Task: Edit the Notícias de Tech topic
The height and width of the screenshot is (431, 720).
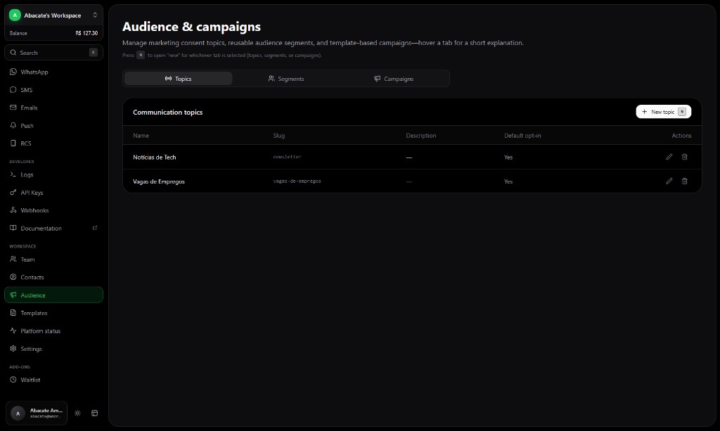Action: click(669, 157)
